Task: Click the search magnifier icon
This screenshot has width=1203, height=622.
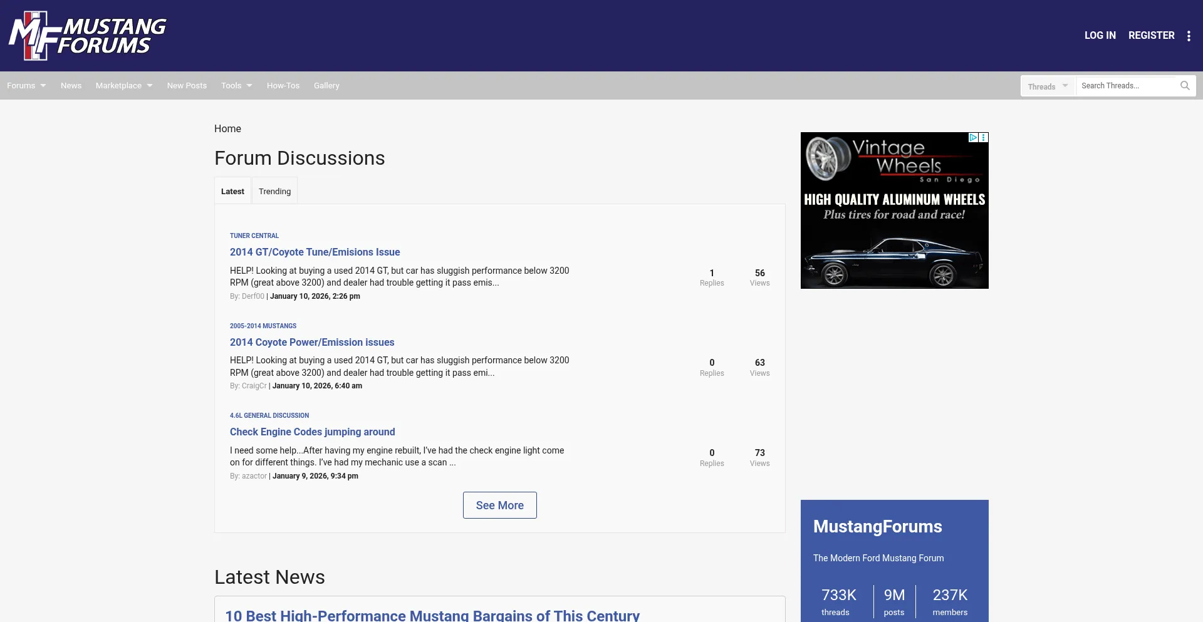Action: (1185, 86)
